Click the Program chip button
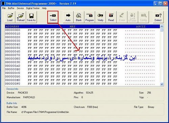The image size is (169, 123). tap(90, 17)
